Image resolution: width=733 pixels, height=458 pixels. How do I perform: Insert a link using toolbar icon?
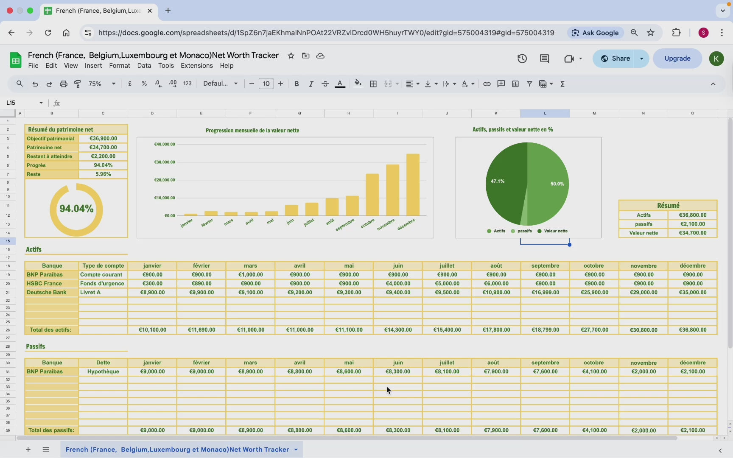(487, 84)
